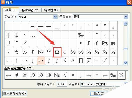132x98 pixels.
Task: Pick the Euro sign in the symbol grid
Action: [17, 52]
